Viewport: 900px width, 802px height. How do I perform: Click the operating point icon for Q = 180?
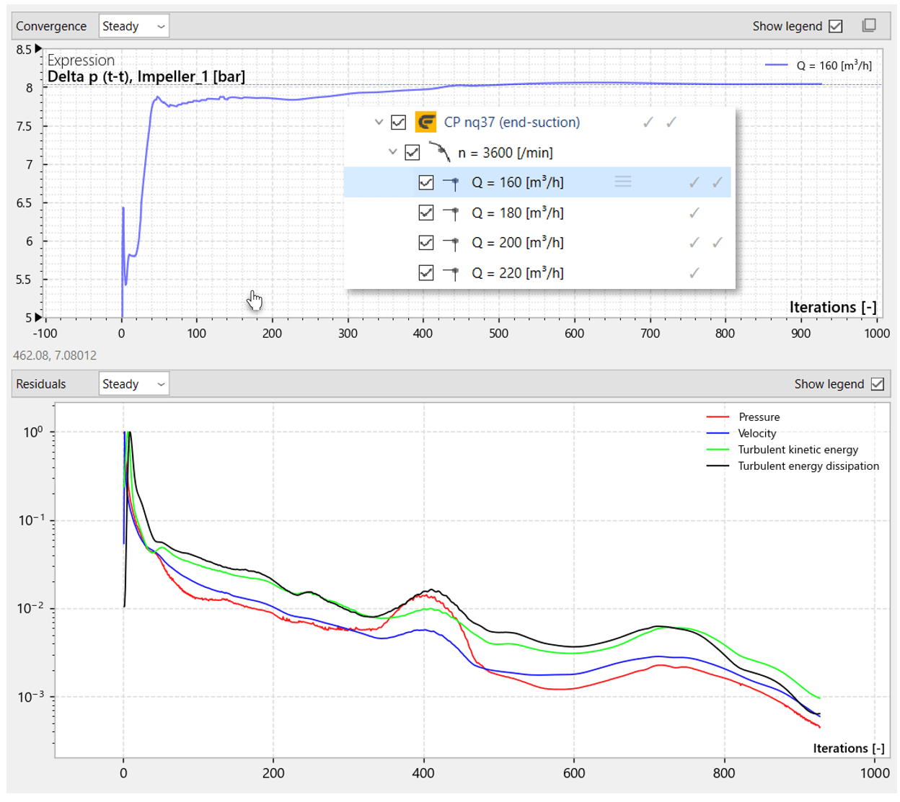tap(452, 213)
